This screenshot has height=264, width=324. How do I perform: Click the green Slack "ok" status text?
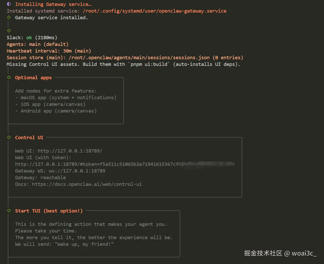click(29, 38)
